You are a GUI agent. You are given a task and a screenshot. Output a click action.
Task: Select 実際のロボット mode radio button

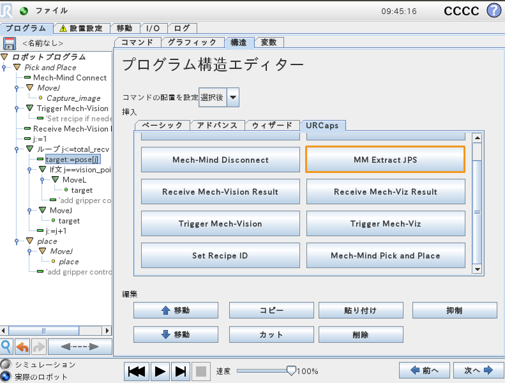tap(5, 376)
